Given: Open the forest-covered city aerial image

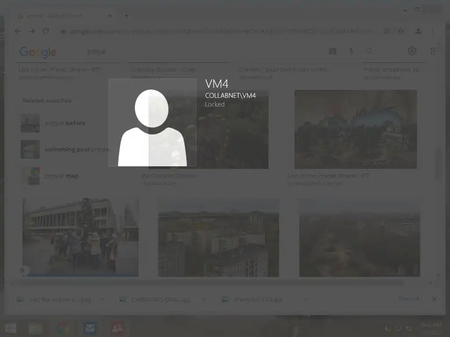Looking at the screenshot, I should click(x=359, y=237).
